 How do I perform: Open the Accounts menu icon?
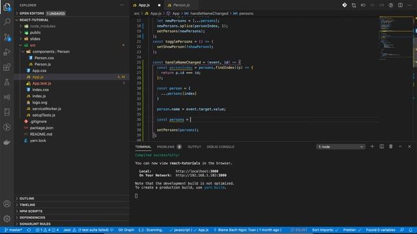click(7, 203)
